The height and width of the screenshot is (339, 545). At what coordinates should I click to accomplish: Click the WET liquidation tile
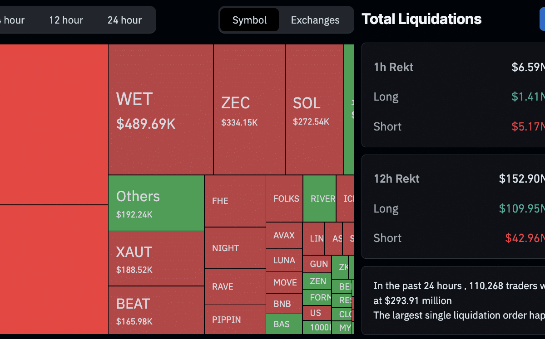coord(160,110)
